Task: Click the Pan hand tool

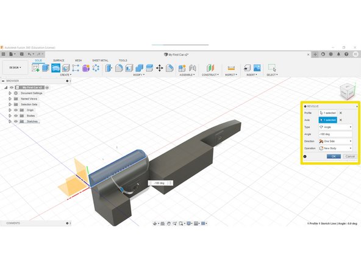Action: [x=169, y=223]
